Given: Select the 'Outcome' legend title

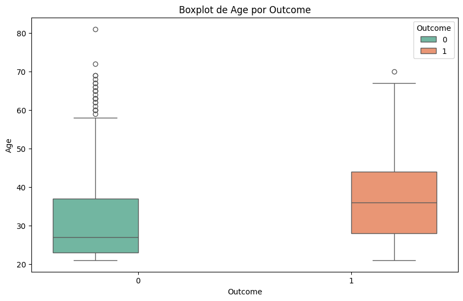Looking at the screenshot, I should point(434,28).
